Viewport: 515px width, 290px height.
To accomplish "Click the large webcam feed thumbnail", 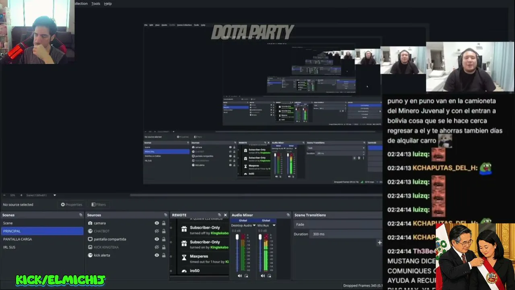I will click(x=470, y=67).
